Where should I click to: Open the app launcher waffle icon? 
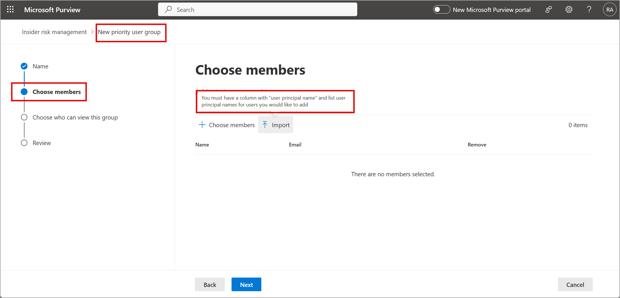[10, 10]
